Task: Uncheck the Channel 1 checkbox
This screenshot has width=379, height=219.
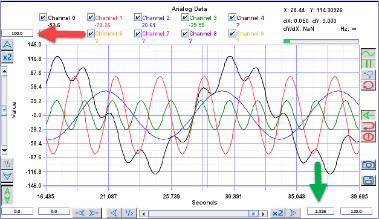Action: (x=91, y=17)
